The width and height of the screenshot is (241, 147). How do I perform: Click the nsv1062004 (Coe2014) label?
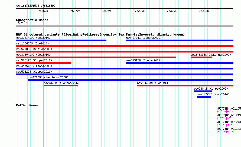click(x=153, y=83)
